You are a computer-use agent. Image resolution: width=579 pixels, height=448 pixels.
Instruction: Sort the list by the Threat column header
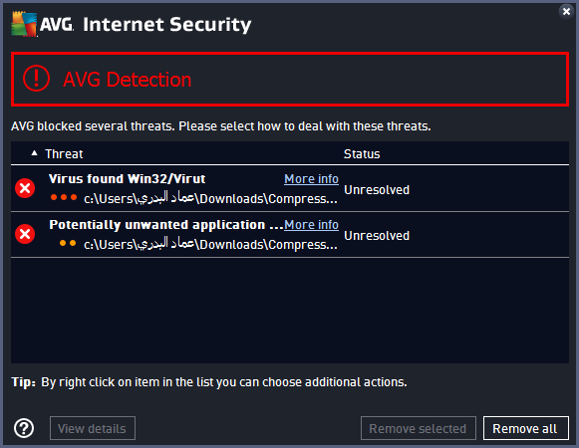click(x=64, y=154)
